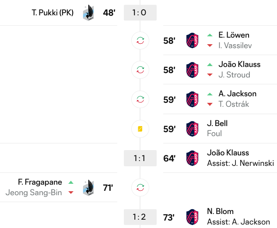Click Minnesota United crest beside F. Fragapane
277x228 pixels.
click(90, 187)
